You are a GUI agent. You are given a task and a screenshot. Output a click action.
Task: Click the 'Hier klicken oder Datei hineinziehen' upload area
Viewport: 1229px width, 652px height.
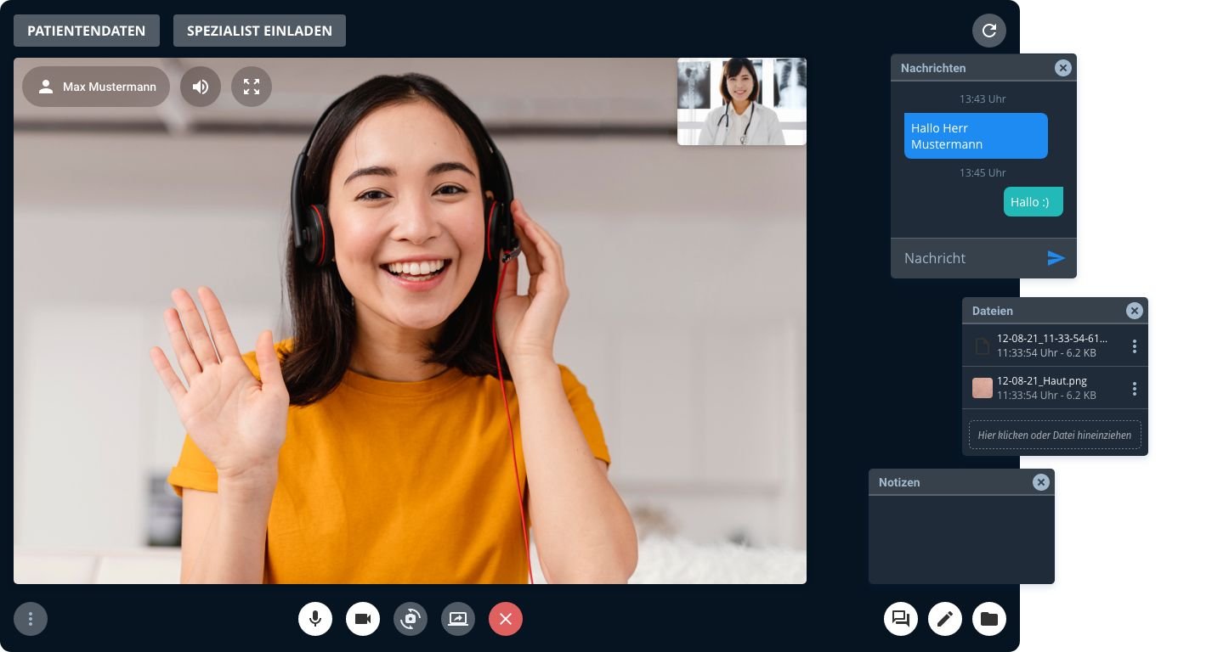tap(1055, 435)
